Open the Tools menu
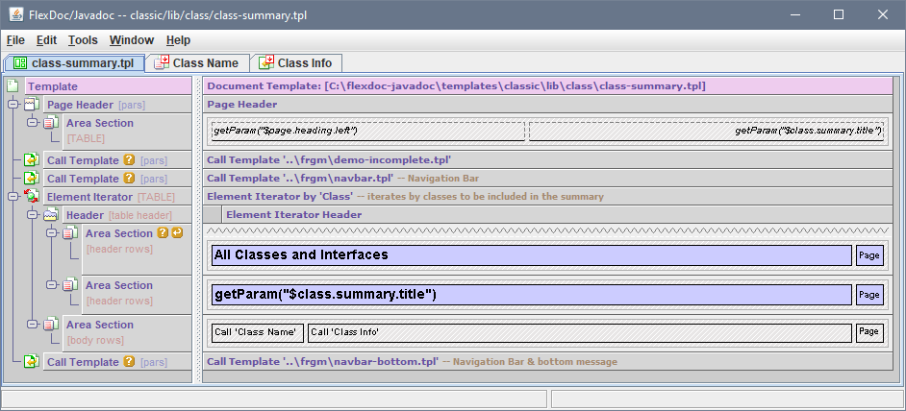The width and height of the screenshot is (906, 411). 83,40
